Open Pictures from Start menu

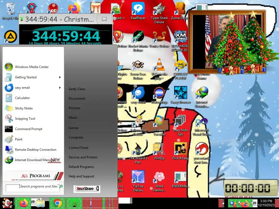coord(74,108)
